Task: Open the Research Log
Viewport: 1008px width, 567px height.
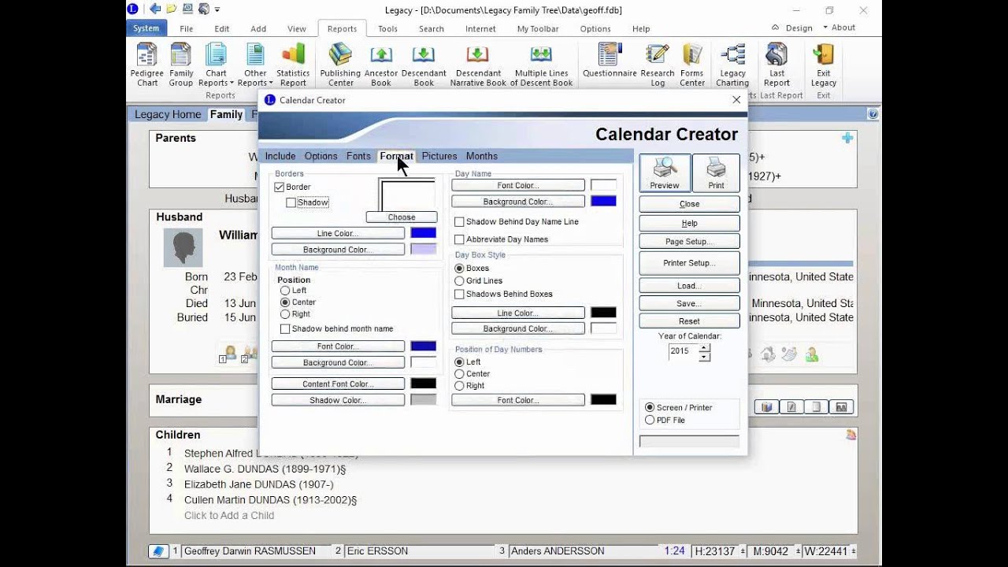Action: coord(658,65)
